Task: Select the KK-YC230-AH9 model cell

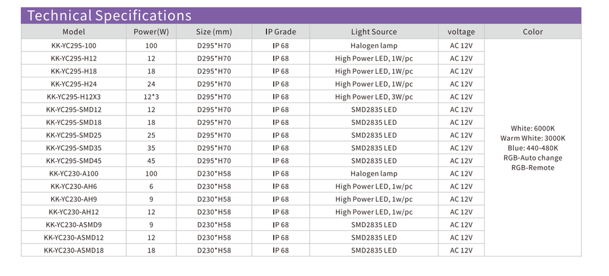Action: click(x=74, y=199)
